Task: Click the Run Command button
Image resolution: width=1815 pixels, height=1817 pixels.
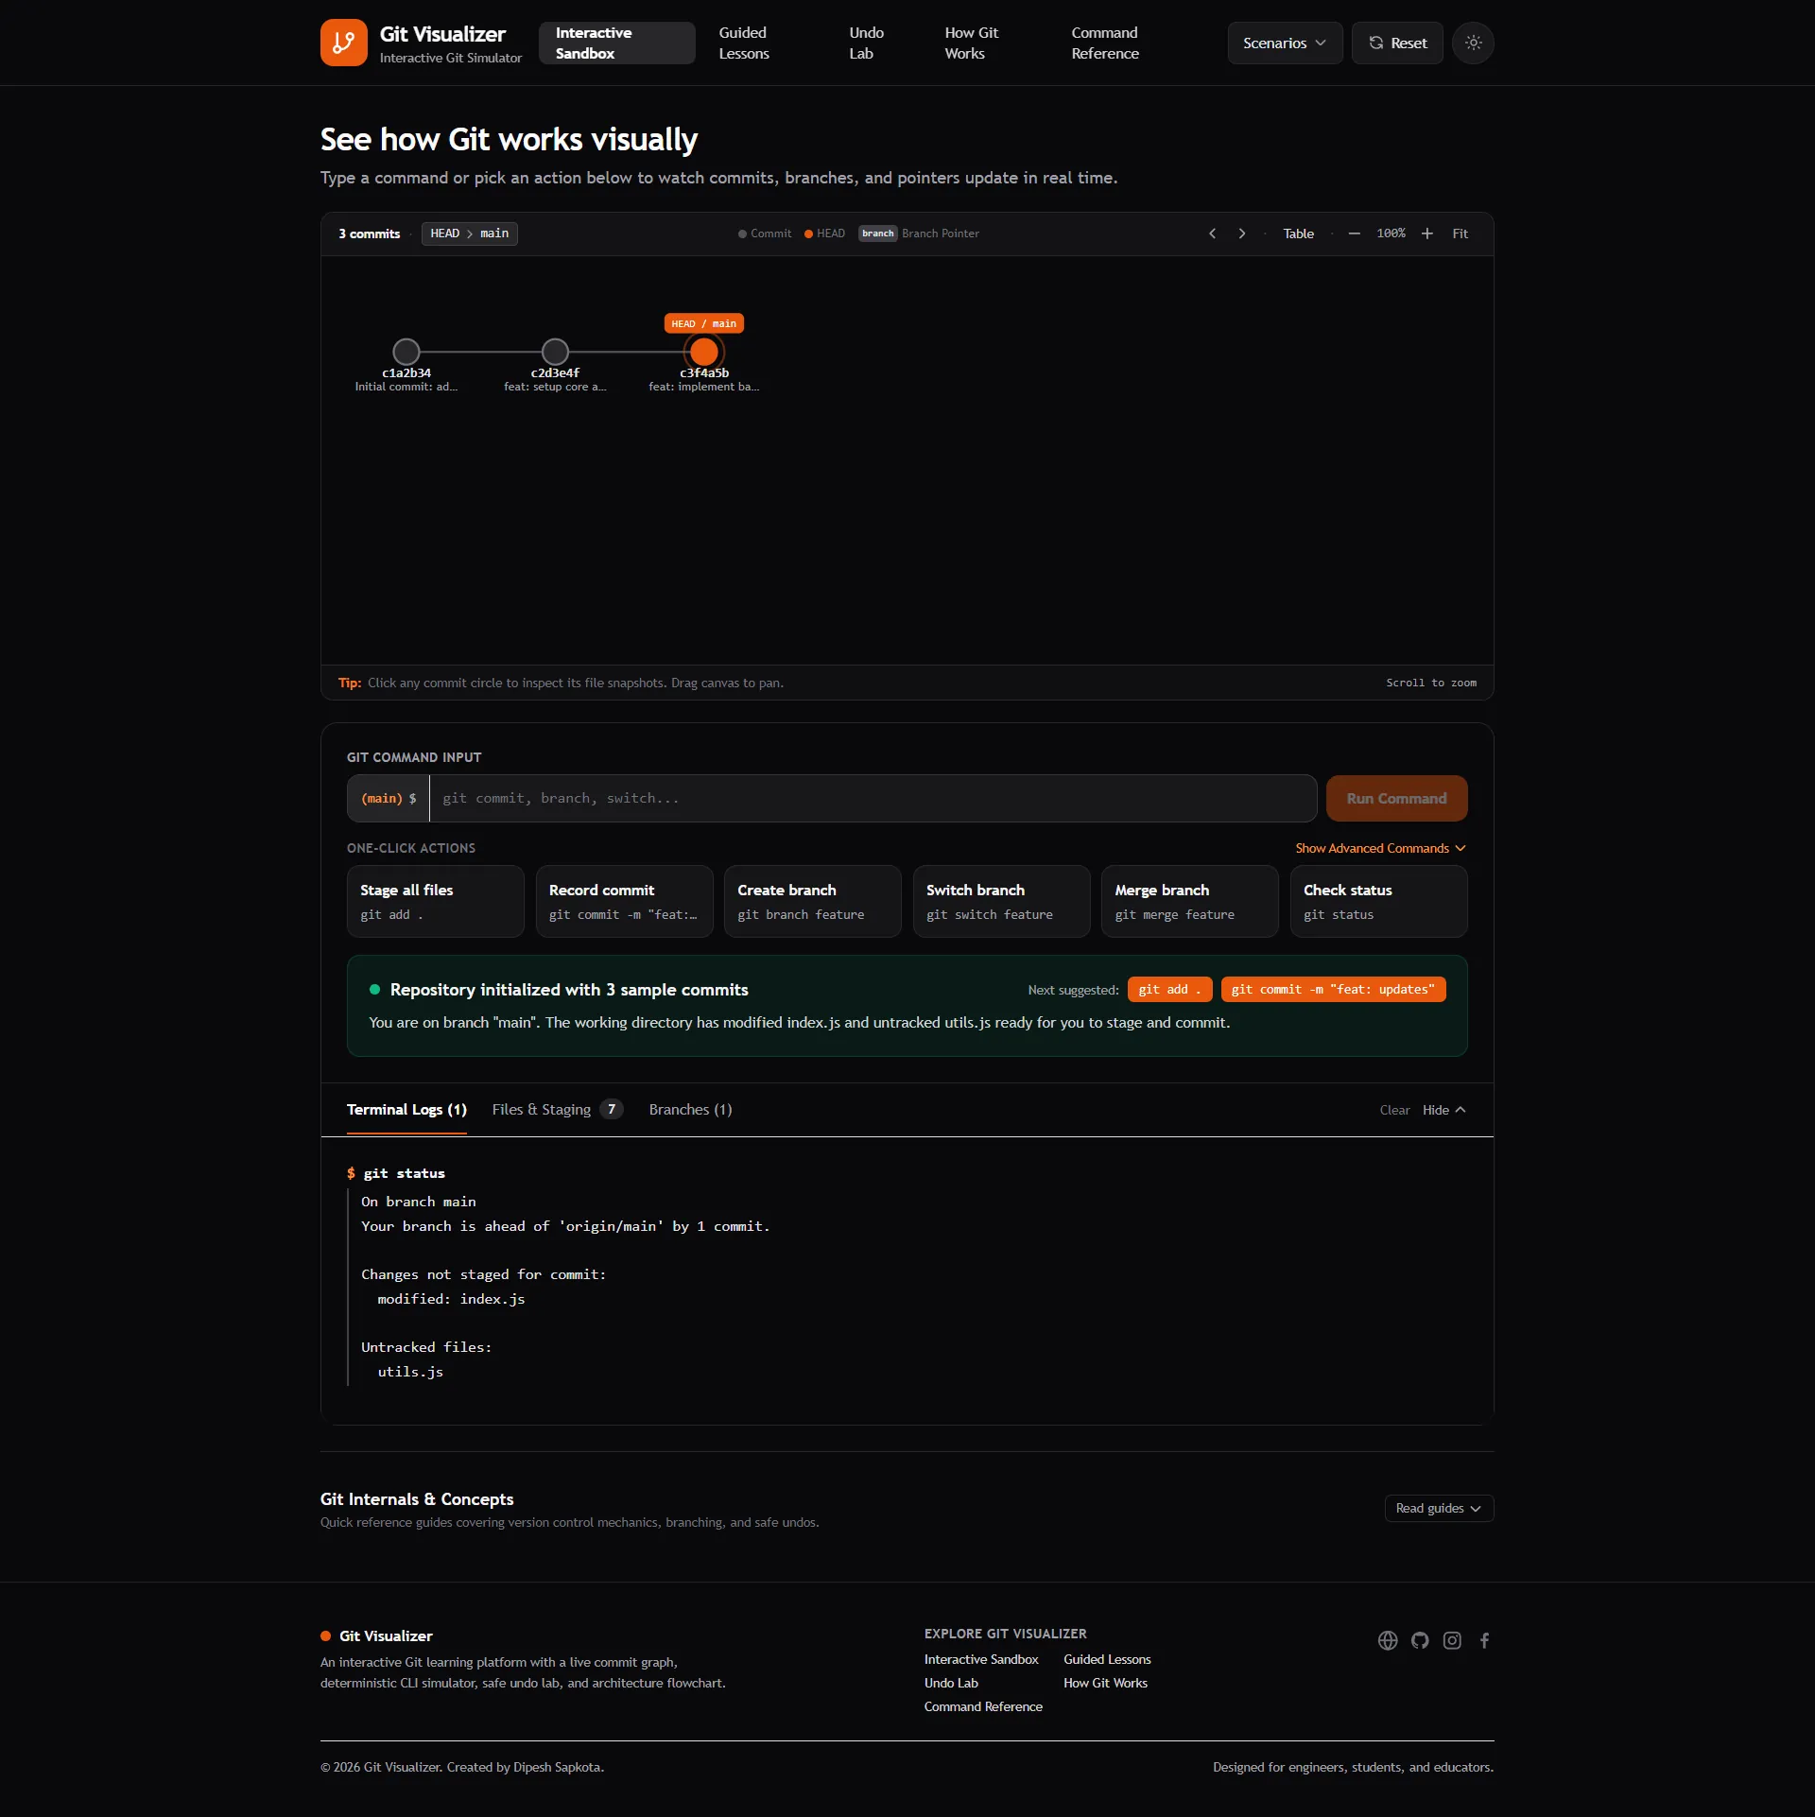Action: click(x=1396, y=799)
